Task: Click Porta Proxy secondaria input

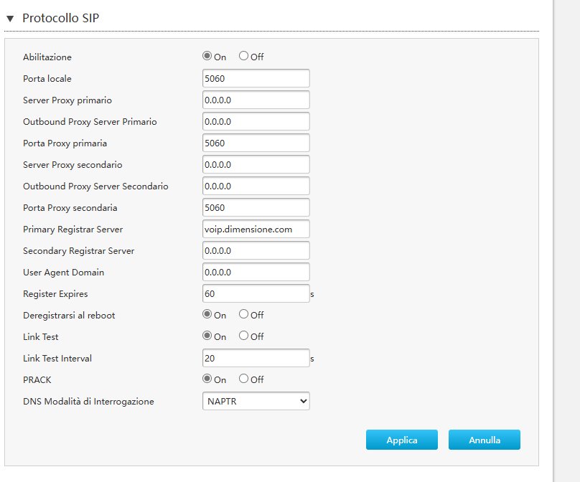Action: 256,207
